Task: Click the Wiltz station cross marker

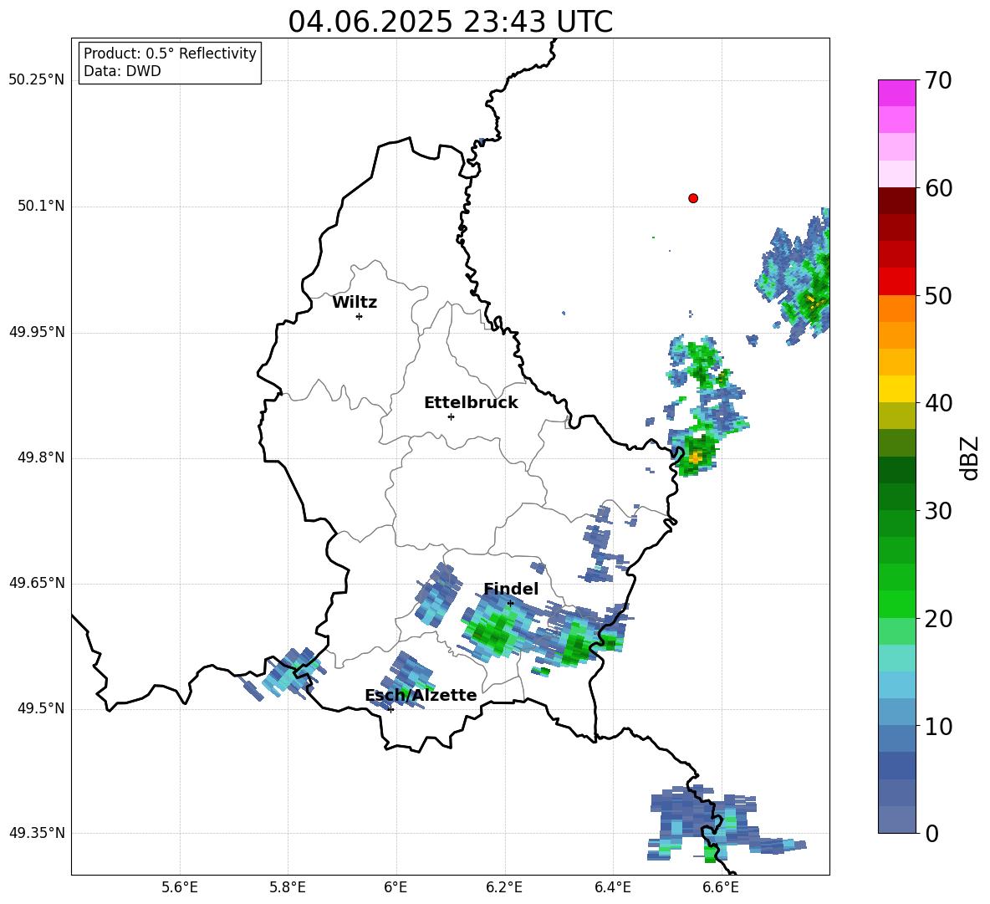Action: 360,316
